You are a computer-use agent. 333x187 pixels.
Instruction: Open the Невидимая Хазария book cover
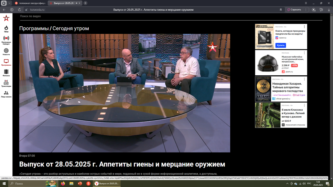pyautogui.click(x=263, y=89)
